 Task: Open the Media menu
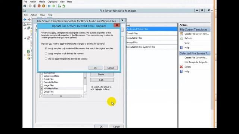coord(42,1)
